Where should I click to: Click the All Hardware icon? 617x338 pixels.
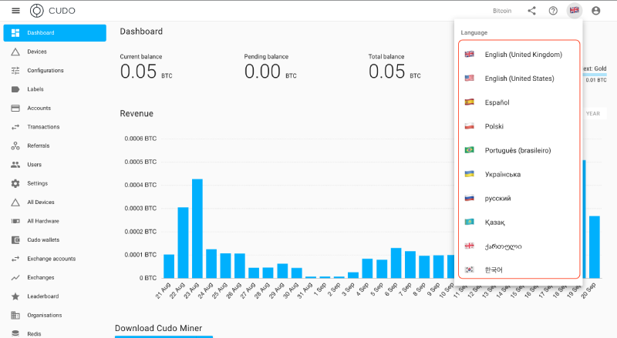(15, 221)
